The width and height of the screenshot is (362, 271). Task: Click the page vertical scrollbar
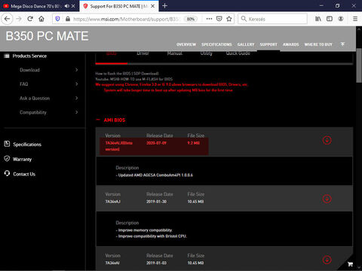[359, 65]
